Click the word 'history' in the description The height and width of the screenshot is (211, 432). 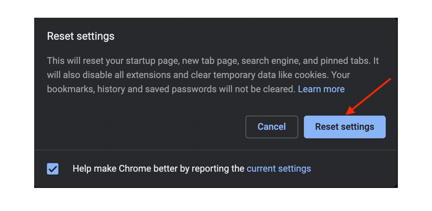tap(111, 89)
